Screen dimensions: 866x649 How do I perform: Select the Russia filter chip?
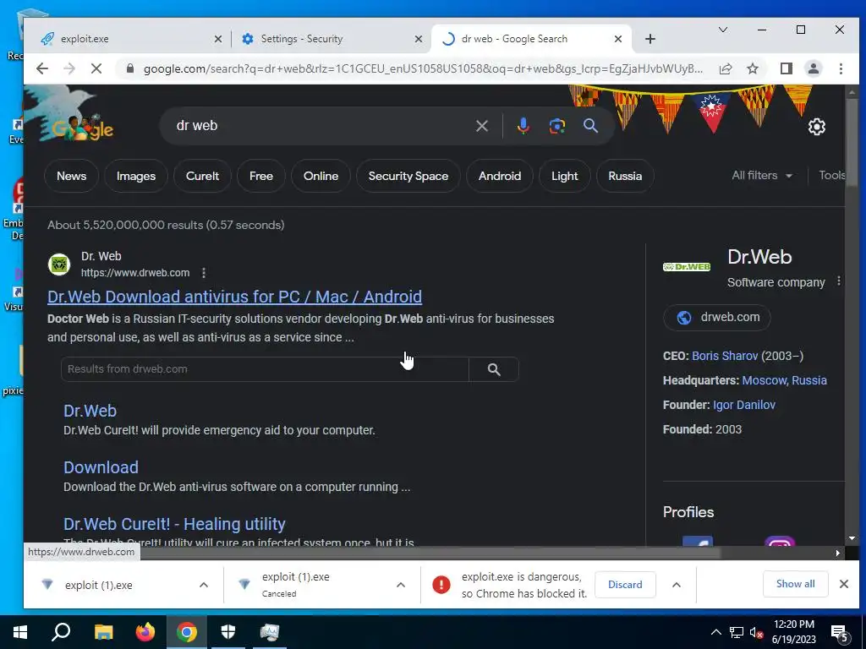625,176
